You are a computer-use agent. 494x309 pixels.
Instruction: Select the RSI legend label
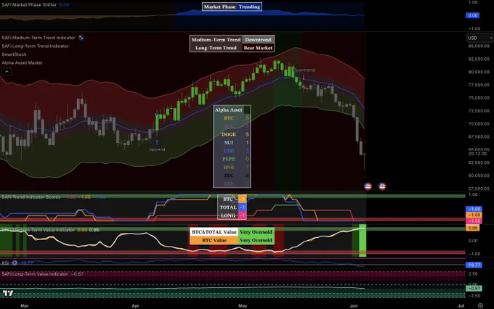[x=5, y=263]
